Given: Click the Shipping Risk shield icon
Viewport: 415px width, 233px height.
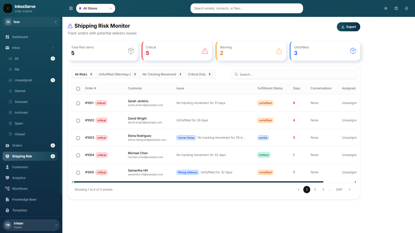Looking at the screenshot, I should point(7,156).
